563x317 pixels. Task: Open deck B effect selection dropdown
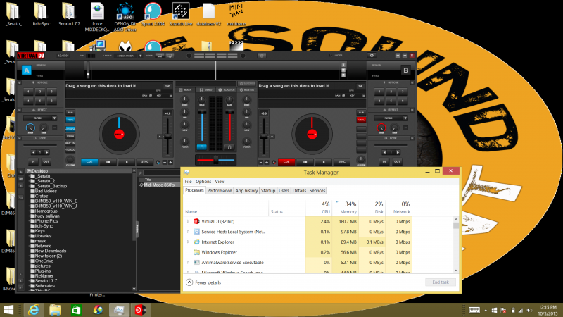405,118
